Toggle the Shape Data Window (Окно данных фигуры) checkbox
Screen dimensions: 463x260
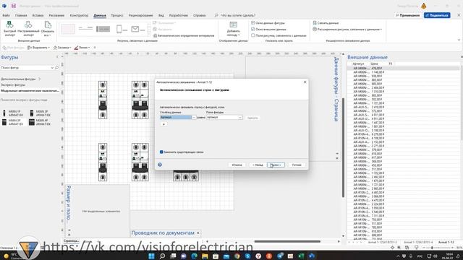pyautogui.click(x=252, y=22)
